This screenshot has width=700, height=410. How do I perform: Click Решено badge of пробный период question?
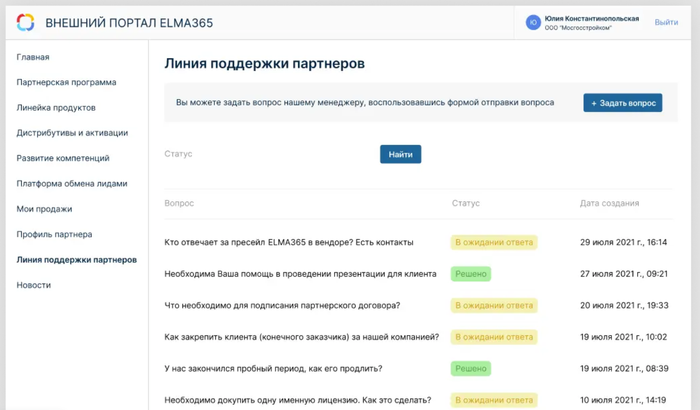coord(471,369)
